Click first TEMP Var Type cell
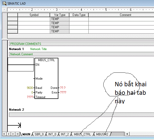Viewport: 154px width, 140px height. coord(60,19)
